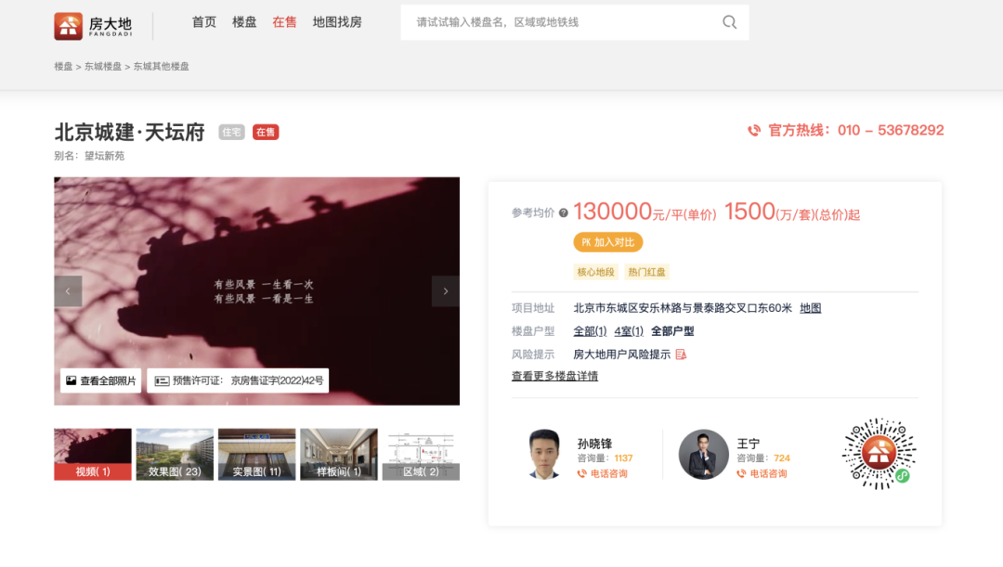Click 电话咨询 under 孙晓锋
The width and height of the screenshot is (1003, 567).
coord(609,473)
